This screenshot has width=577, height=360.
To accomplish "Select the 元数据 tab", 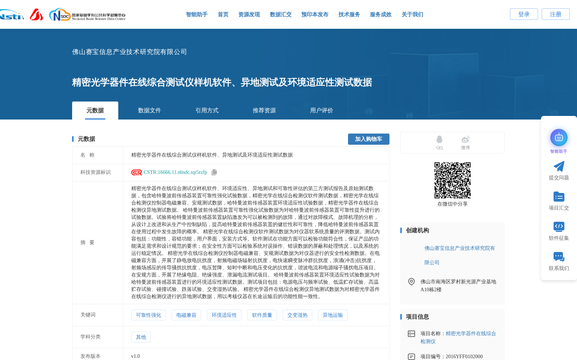I will click(x=95, y=111).
